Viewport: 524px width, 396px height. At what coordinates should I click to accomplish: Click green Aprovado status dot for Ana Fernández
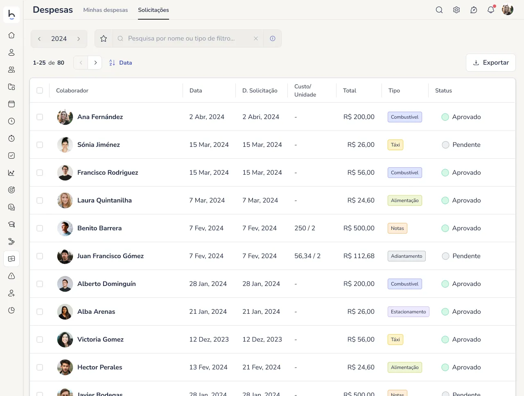coord(445,117)
